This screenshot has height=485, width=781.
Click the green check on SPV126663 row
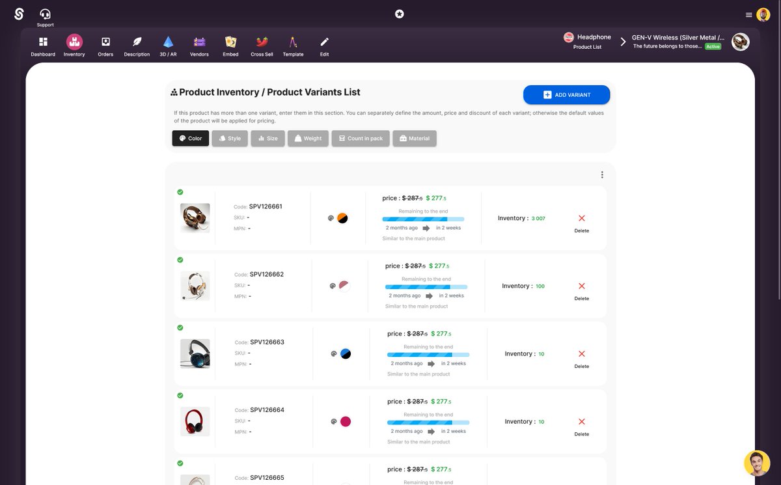tap(180, 327)
